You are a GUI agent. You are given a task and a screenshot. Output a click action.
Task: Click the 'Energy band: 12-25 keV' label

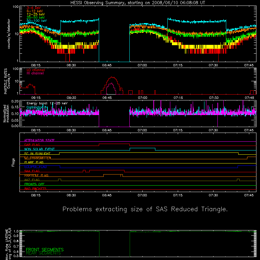47,103
